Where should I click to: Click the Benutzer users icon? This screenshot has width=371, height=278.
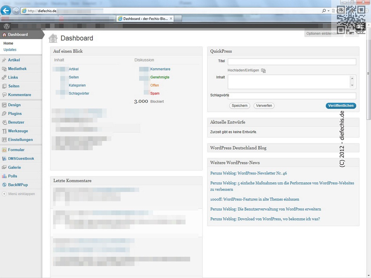click(4, 122)
